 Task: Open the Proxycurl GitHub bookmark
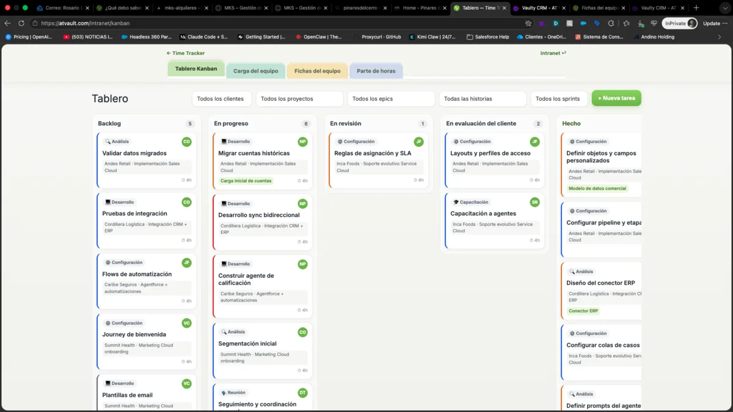pyautogui.click(x=376, y=37)
